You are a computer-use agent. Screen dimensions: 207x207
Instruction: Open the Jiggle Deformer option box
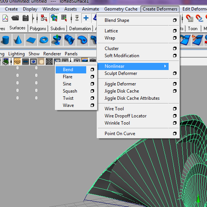point(175,84)
